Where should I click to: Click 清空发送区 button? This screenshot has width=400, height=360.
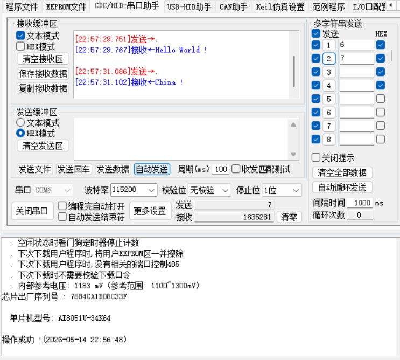point(43,146)
